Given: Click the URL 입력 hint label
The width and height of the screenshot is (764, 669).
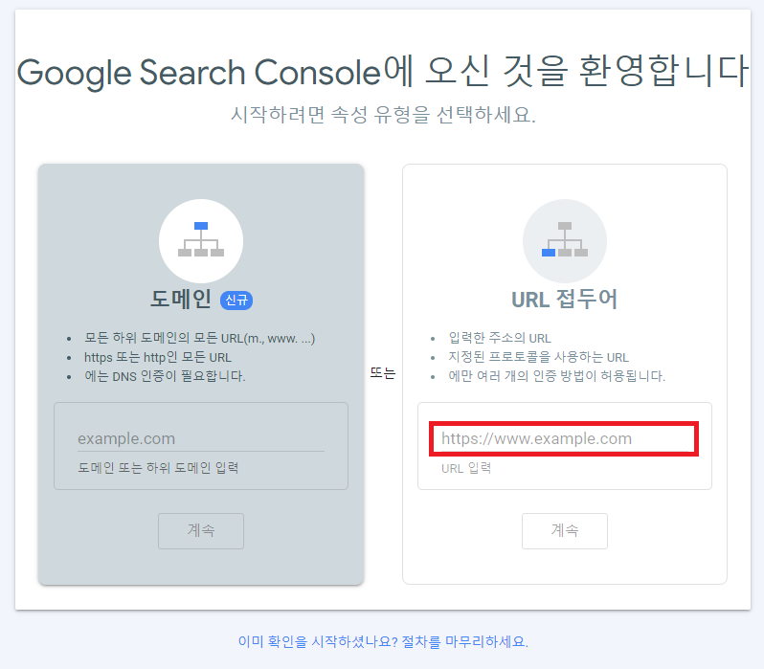Looking at the screenshot, I should click(466, 468).
